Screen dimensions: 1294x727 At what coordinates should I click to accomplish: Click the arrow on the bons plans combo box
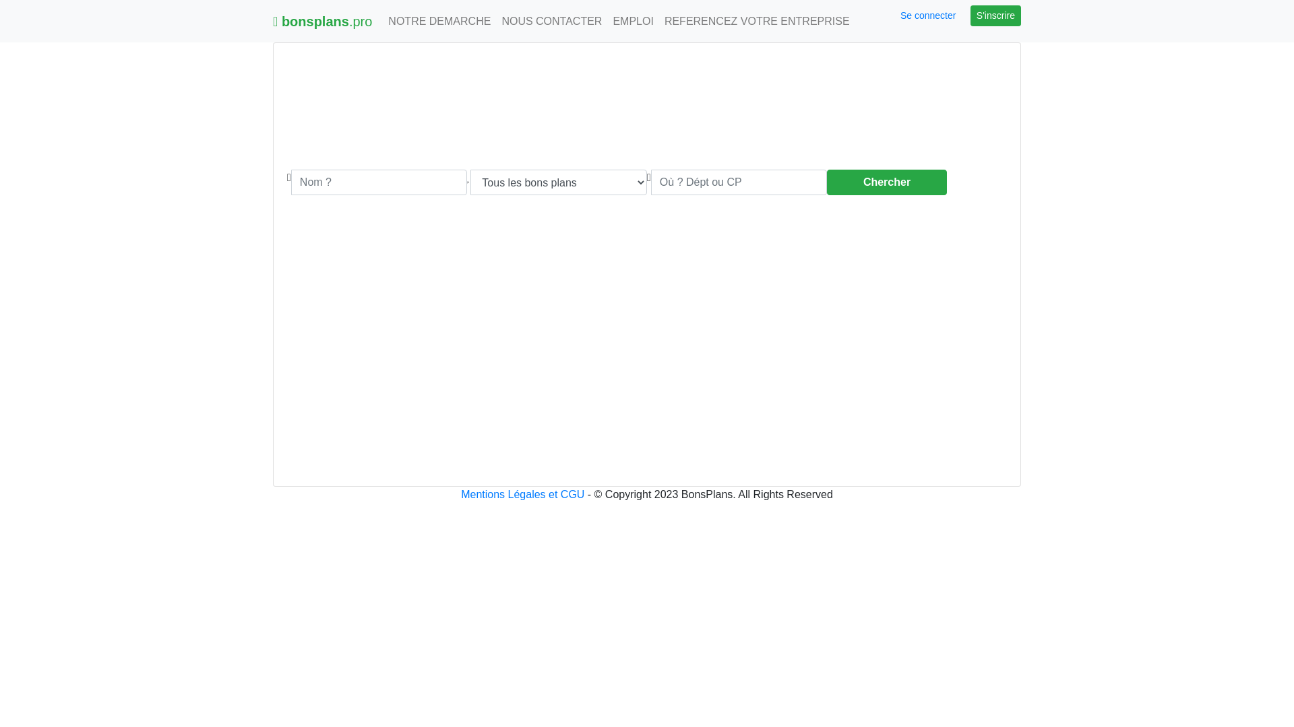640,182
